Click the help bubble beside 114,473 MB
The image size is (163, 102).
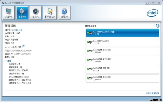click(23, 46)
